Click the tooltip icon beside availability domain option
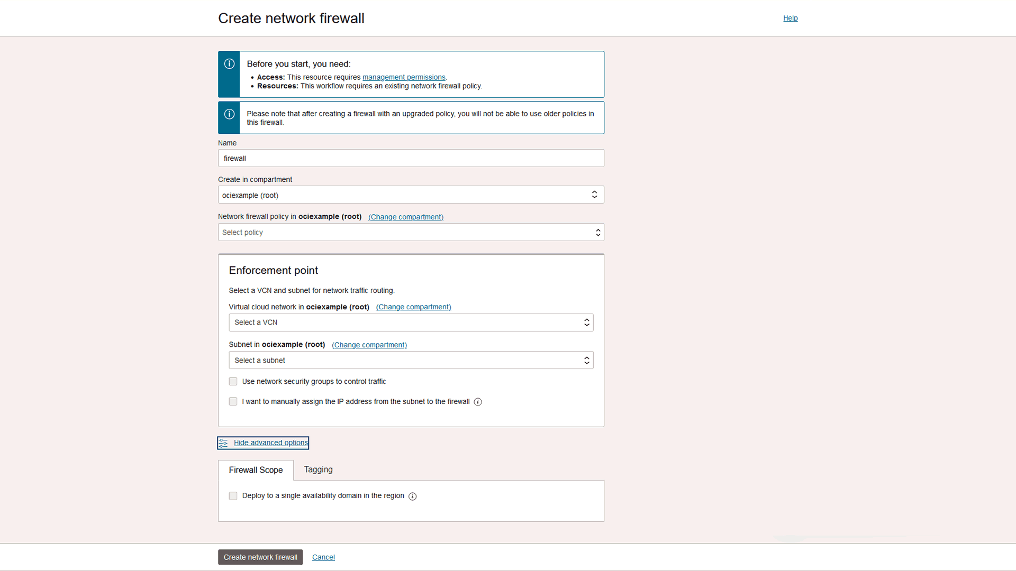 pyautogui.click(x=412, y=496)
